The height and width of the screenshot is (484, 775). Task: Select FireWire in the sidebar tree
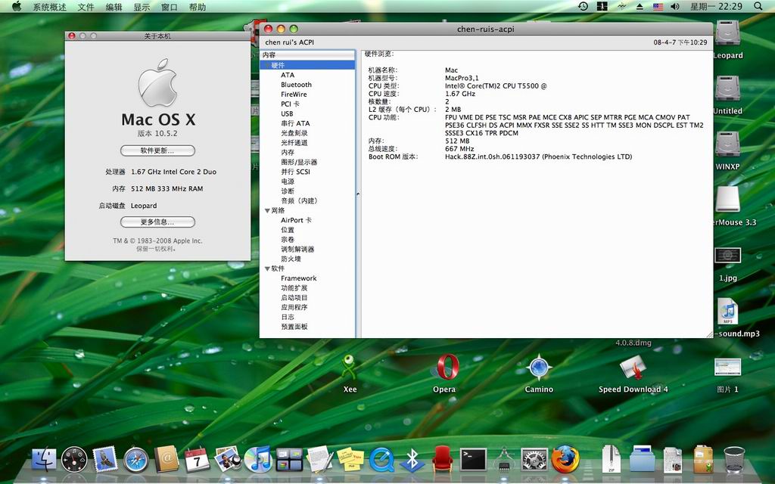pyautogui.click(x=294, y=95)
